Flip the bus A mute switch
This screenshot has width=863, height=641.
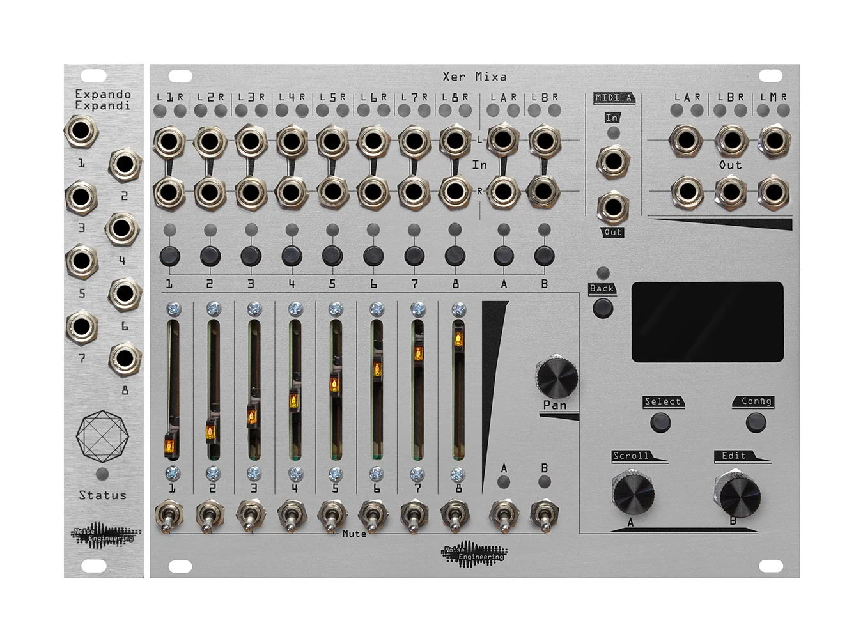pyautogui.click(x=504, y=516)
